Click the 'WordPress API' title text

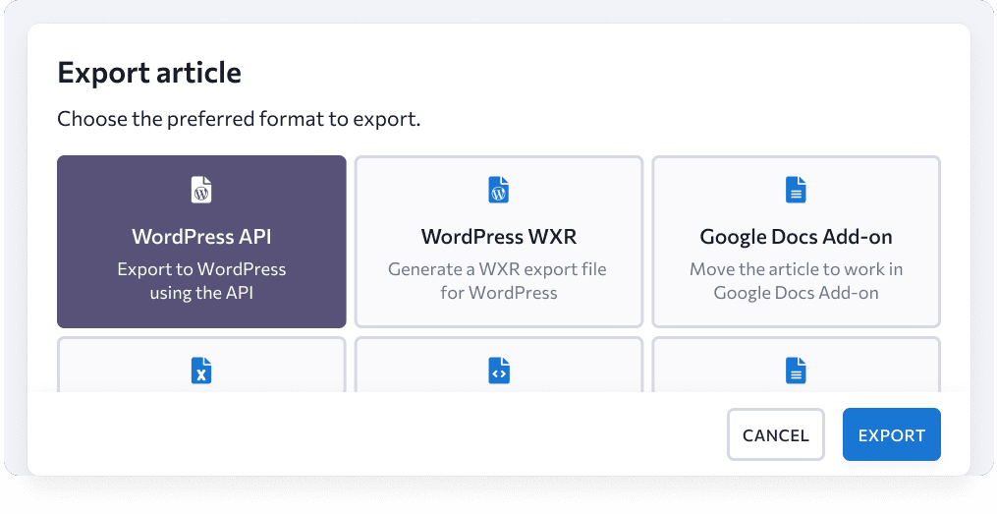click(201, 237)
